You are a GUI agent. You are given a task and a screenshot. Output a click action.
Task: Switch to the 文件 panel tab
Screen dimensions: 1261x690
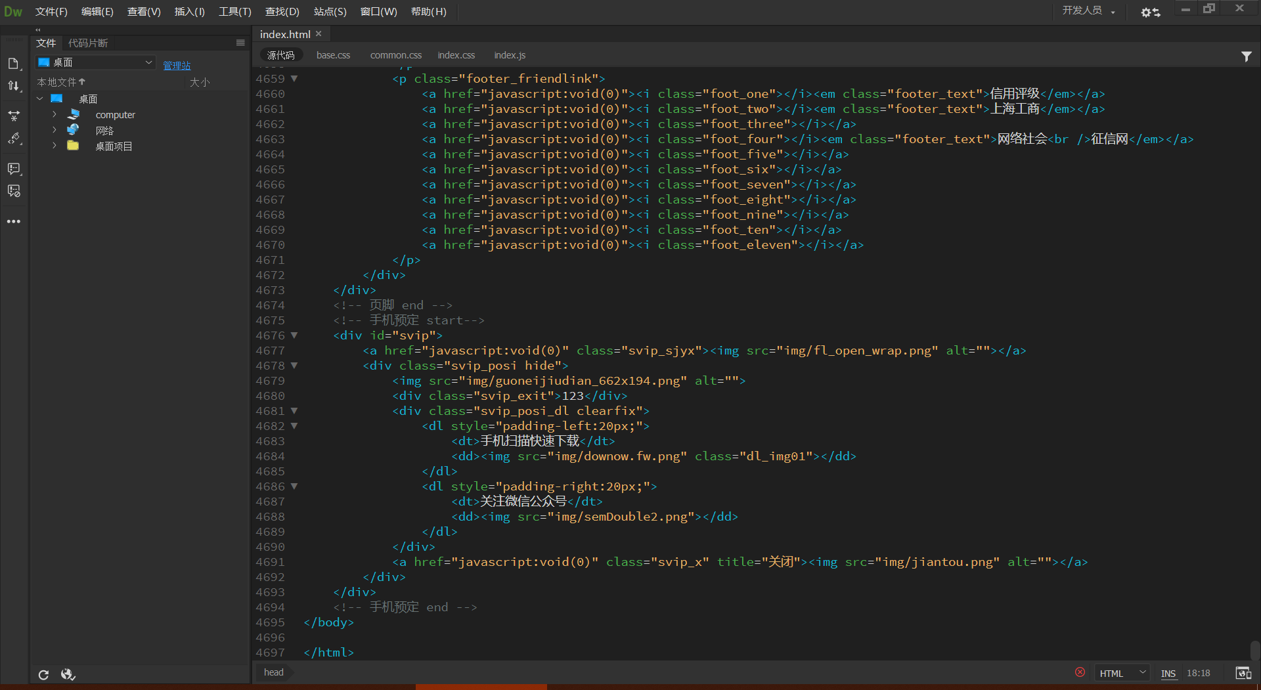46,43
